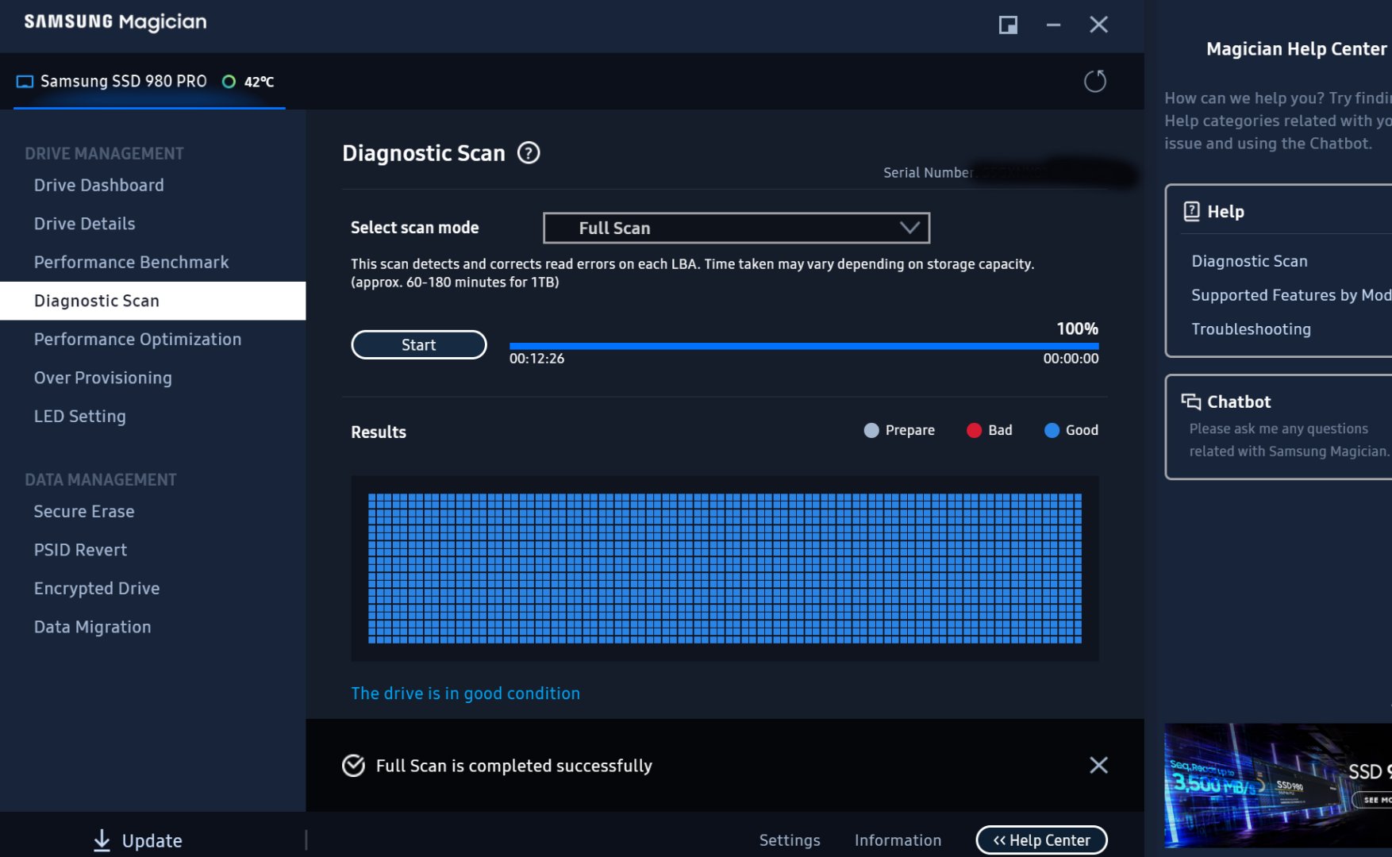Click the scan progress bar
1392x857 pixels.
[804, 346]
